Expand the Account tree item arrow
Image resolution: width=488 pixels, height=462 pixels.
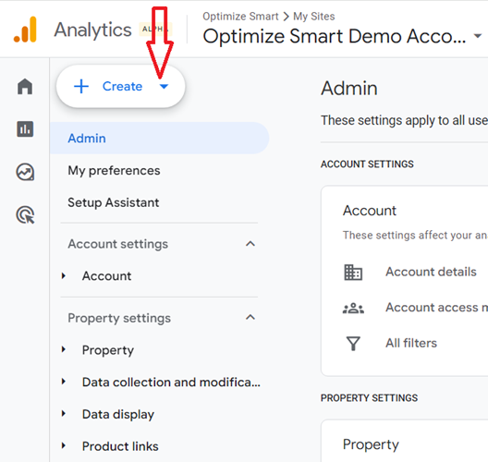64,275
